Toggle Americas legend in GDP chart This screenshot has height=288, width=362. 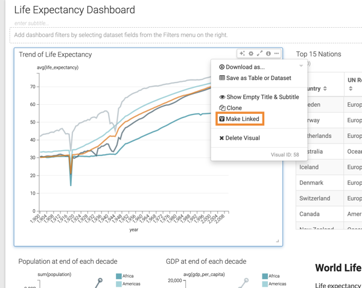[265, 284]
